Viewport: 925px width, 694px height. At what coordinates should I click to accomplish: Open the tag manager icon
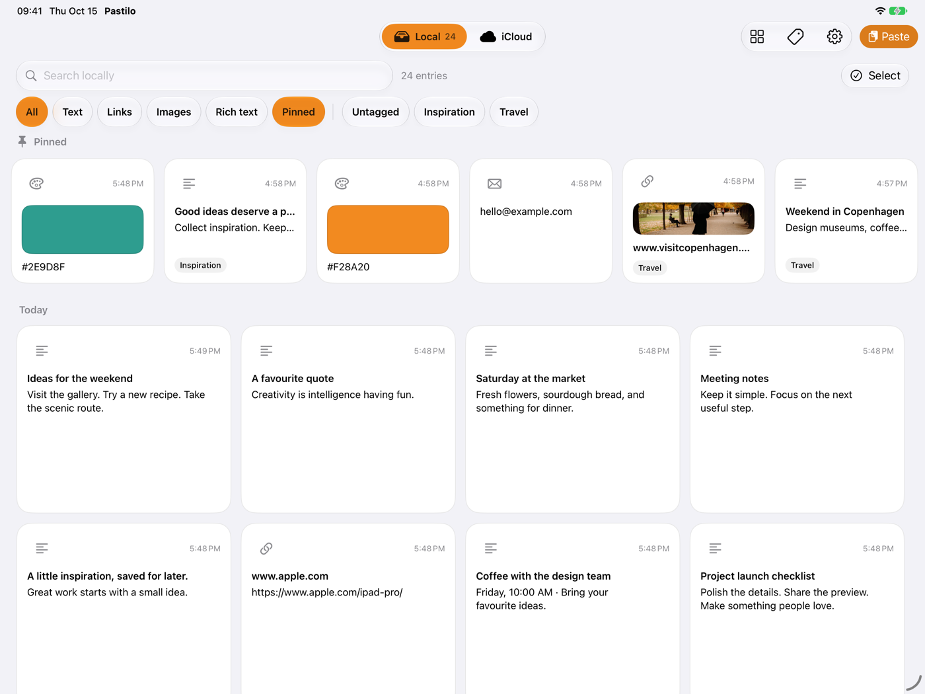point(795,37)
